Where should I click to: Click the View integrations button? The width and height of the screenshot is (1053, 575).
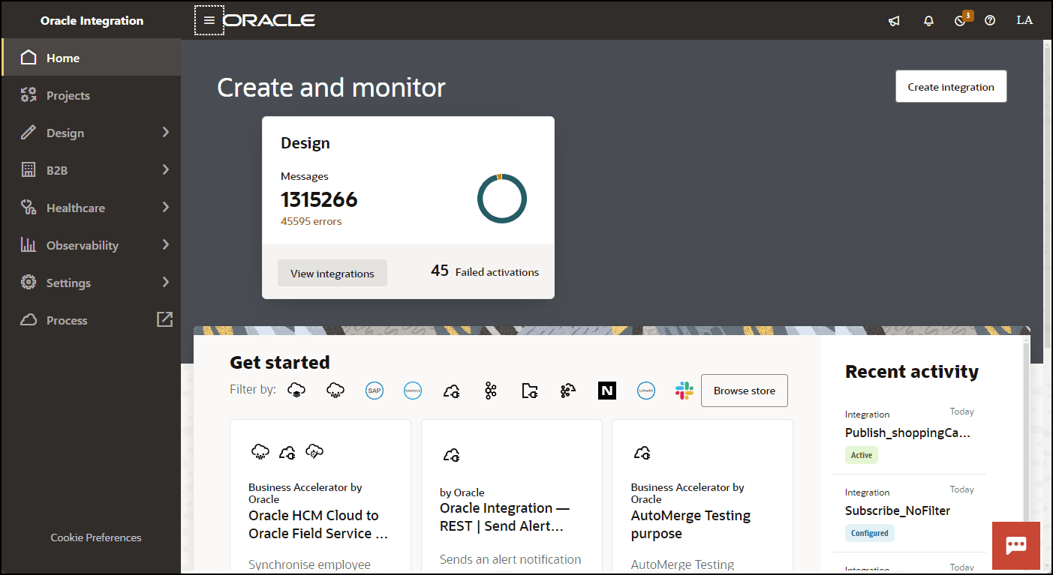(332, 273)
